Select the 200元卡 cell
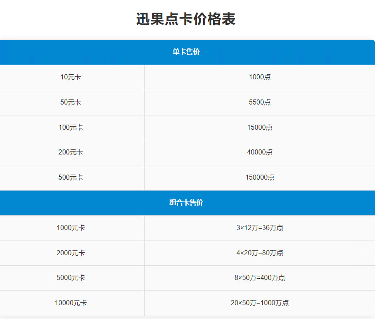Screen dimensions: 375x319 pyautogui.click(x=72, y=153)
